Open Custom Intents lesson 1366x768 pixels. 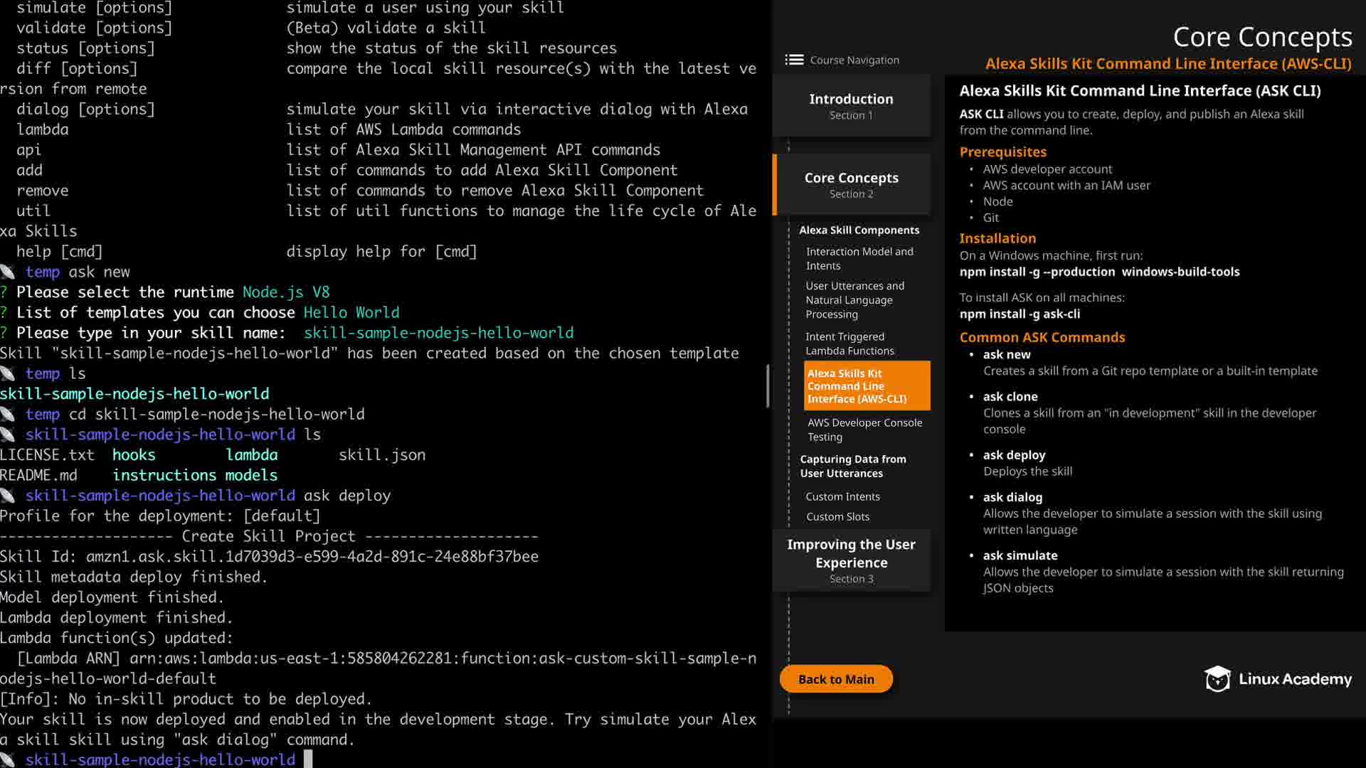842,496
